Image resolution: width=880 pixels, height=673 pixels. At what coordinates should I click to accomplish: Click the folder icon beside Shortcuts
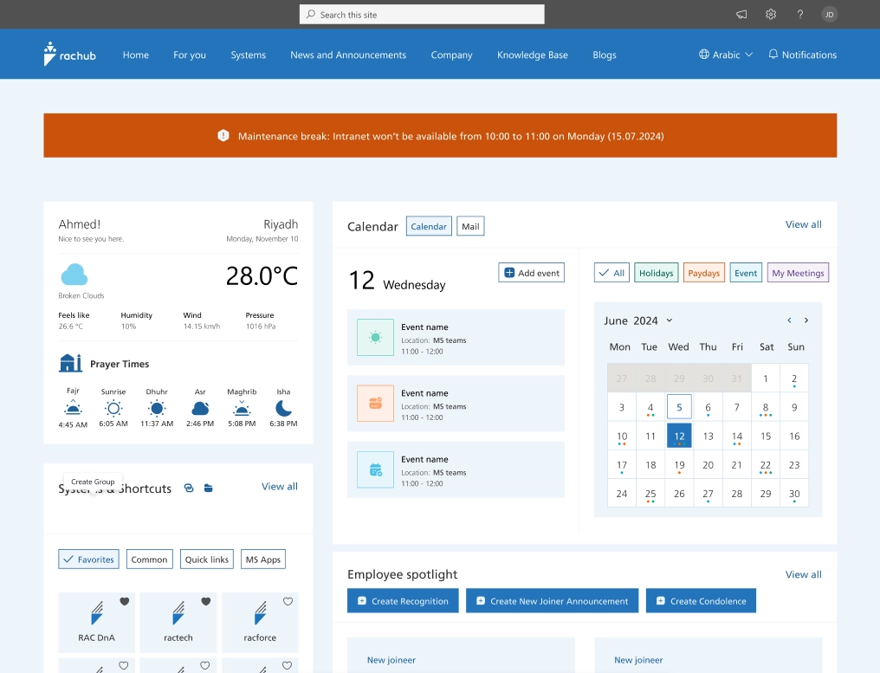pyautogui.click(x=208, y=488)
